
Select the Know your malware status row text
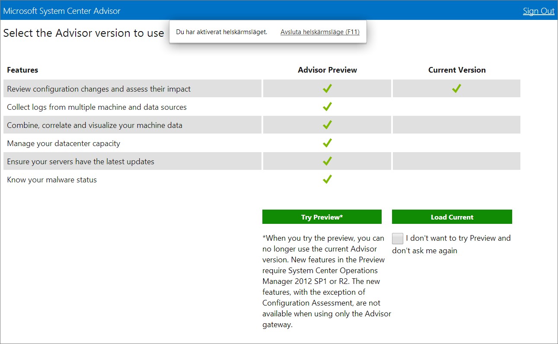pos(52,180)
